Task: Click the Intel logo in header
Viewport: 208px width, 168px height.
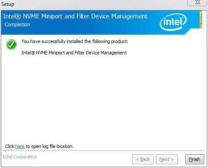Action: 173,22
